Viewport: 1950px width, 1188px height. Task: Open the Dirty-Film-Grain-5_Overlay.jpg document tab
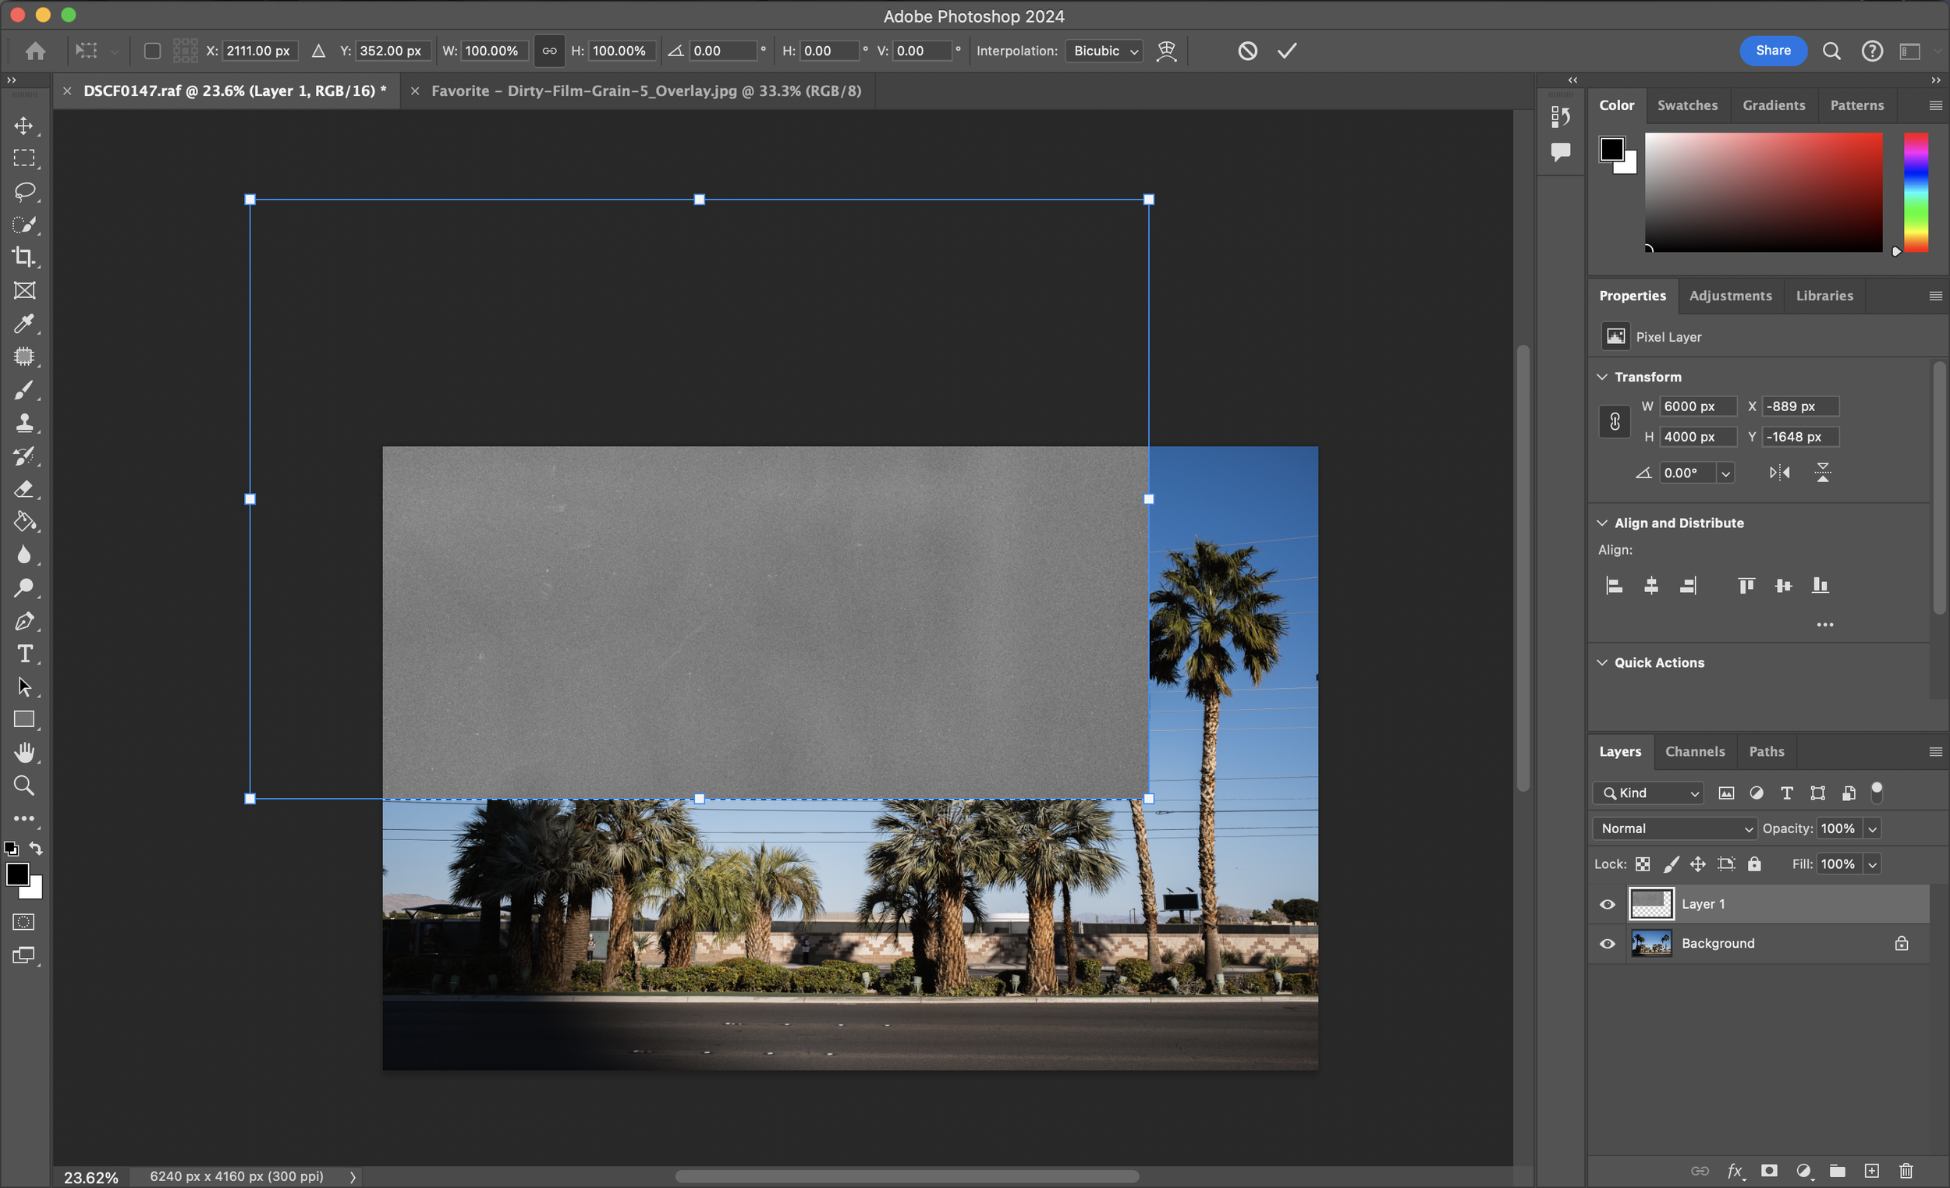(645, 91)
